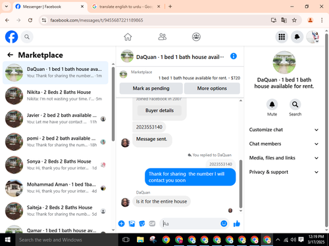Close the translate english to urdu tab
Screen dimensions: 329x246
pyautogui.click(x=159, y=7)
